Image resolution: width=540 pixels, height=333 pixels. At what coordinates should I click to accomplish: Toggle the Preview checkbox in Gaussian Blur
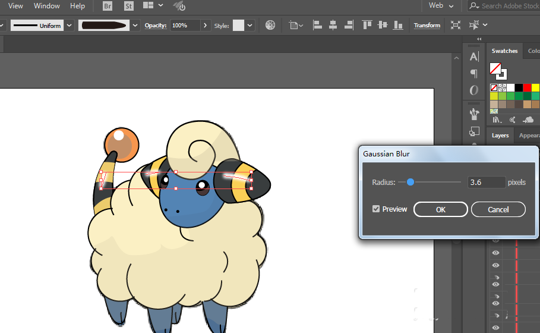pos(375,209)
